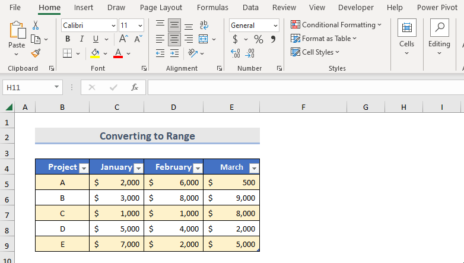The width and height of the screenshot is (464, 263).
Task: Select column F header
Action: click(303, 107)
